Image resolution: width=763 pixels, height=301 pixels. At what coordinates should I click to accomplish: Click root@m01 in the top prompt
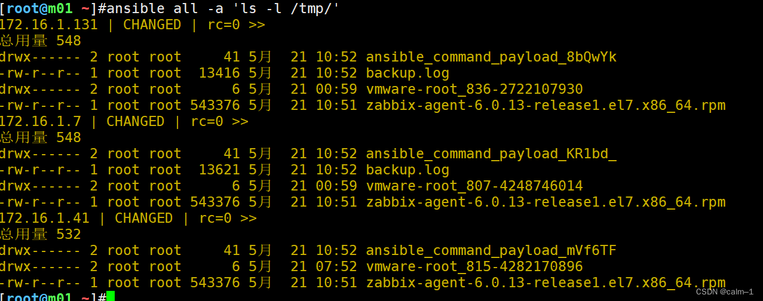point(41,8)
